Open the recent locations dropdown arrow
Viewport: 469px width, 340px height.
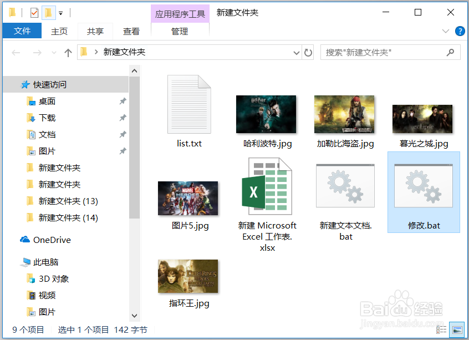(x=54, y=53)
